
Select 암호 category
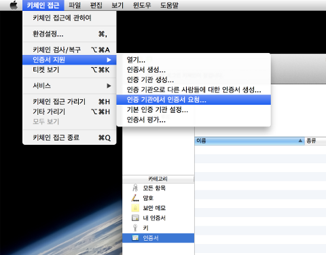click(x=158, y=198)
